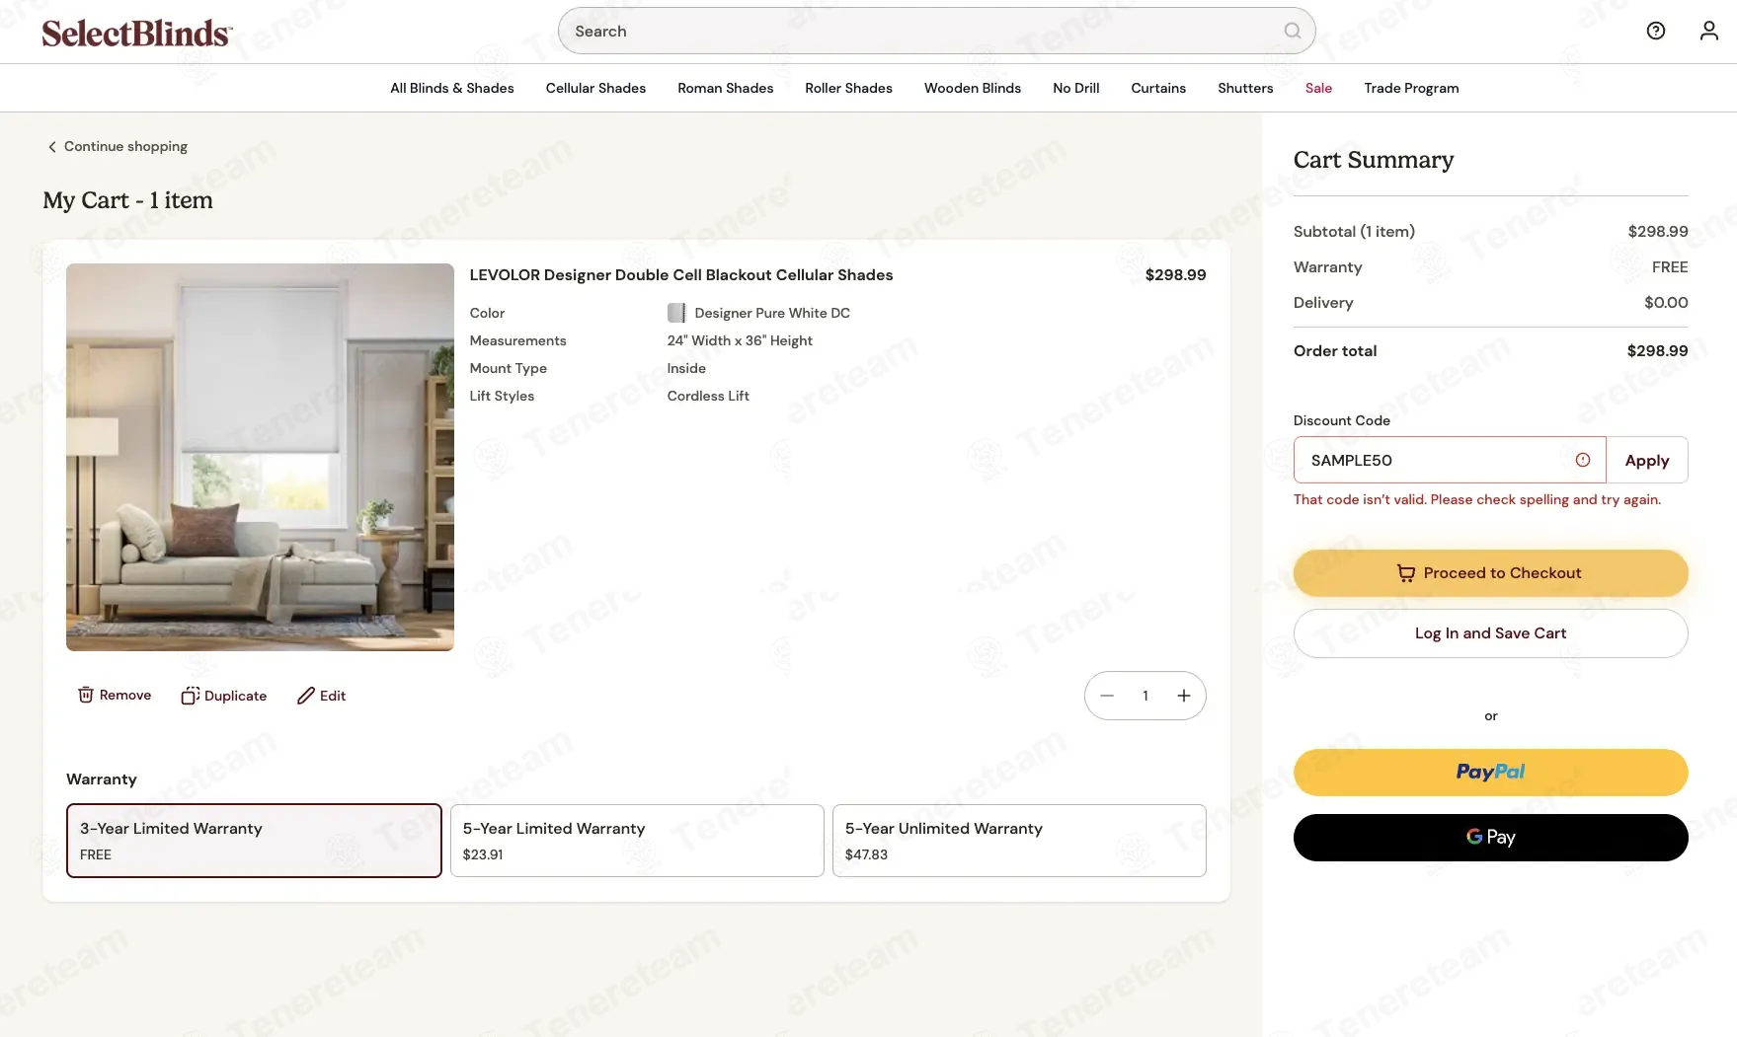Decrease quantity with minus icon

coord(1107,696)
